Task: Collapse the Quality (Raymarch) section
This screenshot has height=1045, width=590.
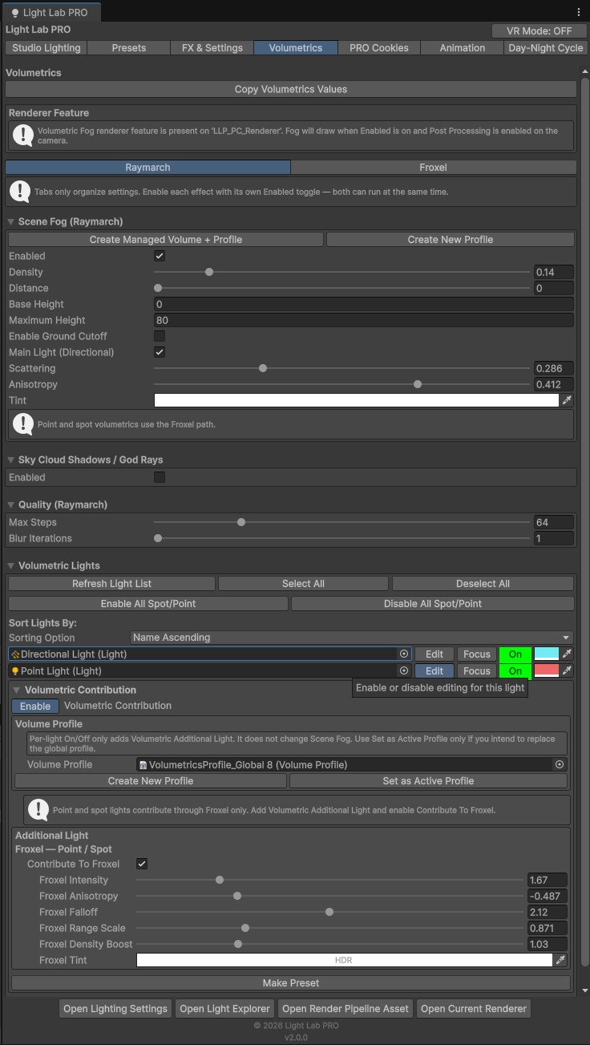Action: pyautogui.click(x=11, y=504)
